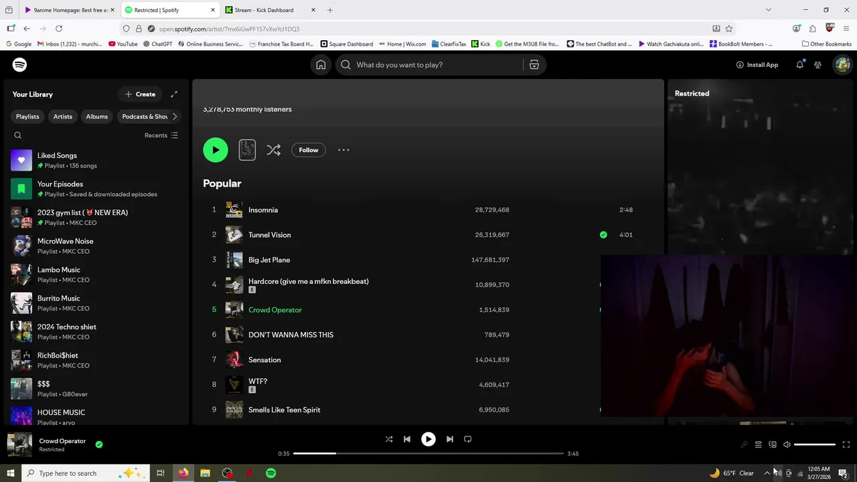
Task: Toggle shuffle in the player bar
Action: [389, 439]
